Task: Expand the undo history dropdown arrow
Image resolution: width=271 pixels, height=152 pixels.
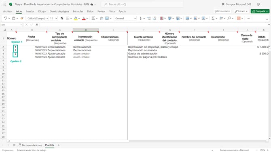Action: click(x=9, y=18)
